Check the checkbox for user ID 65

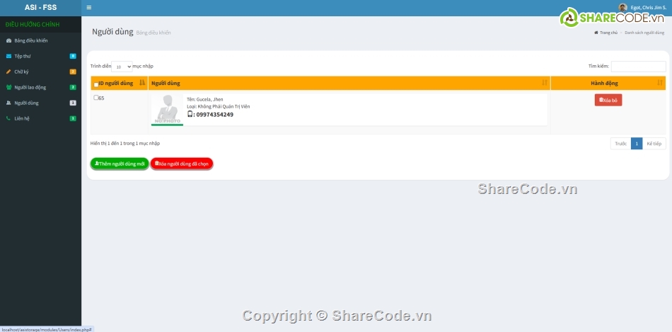click(x=96, y=98)
